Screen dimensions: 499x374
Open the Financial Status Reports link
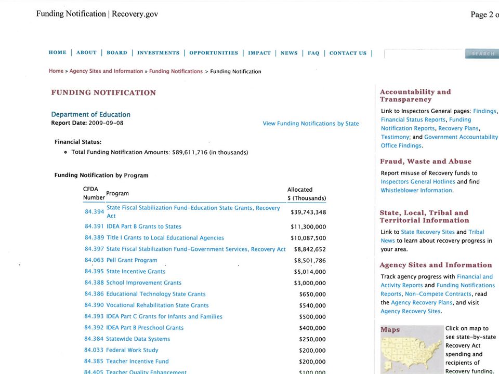(413, 119)
